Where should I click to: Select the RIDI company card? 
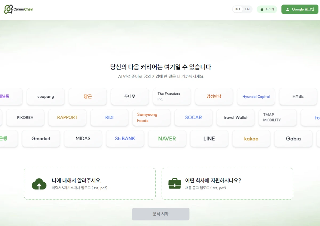109,117
